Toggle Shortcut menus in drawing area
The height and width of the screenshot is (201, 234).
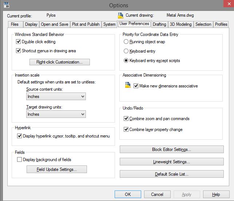point(18,51)
